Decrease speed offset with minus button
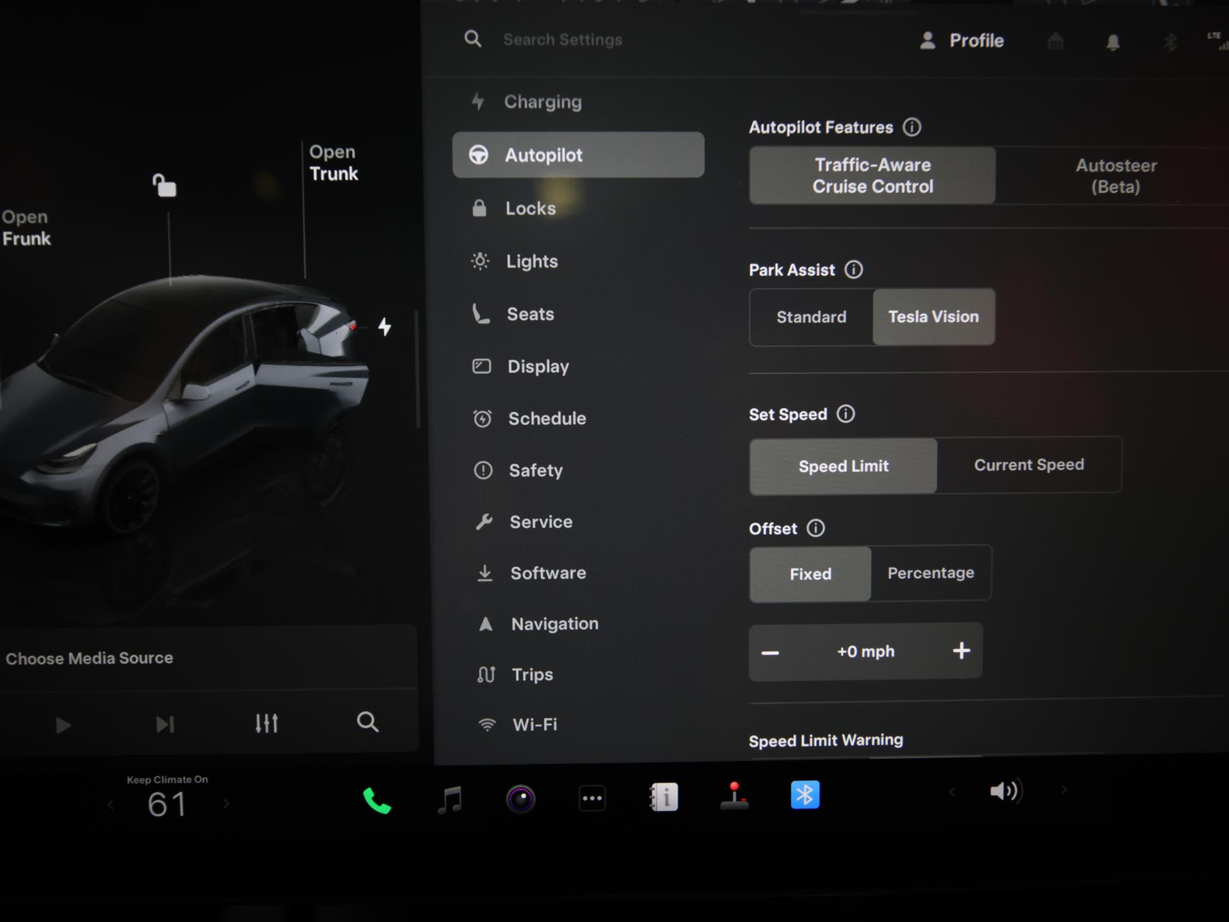Viewport: 1229px width, 922px height. coord(770,653)
